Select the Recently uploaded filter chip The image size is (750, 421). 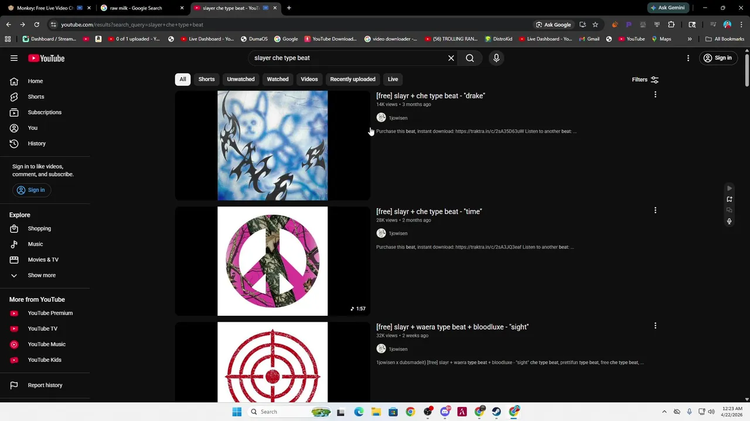353,79
